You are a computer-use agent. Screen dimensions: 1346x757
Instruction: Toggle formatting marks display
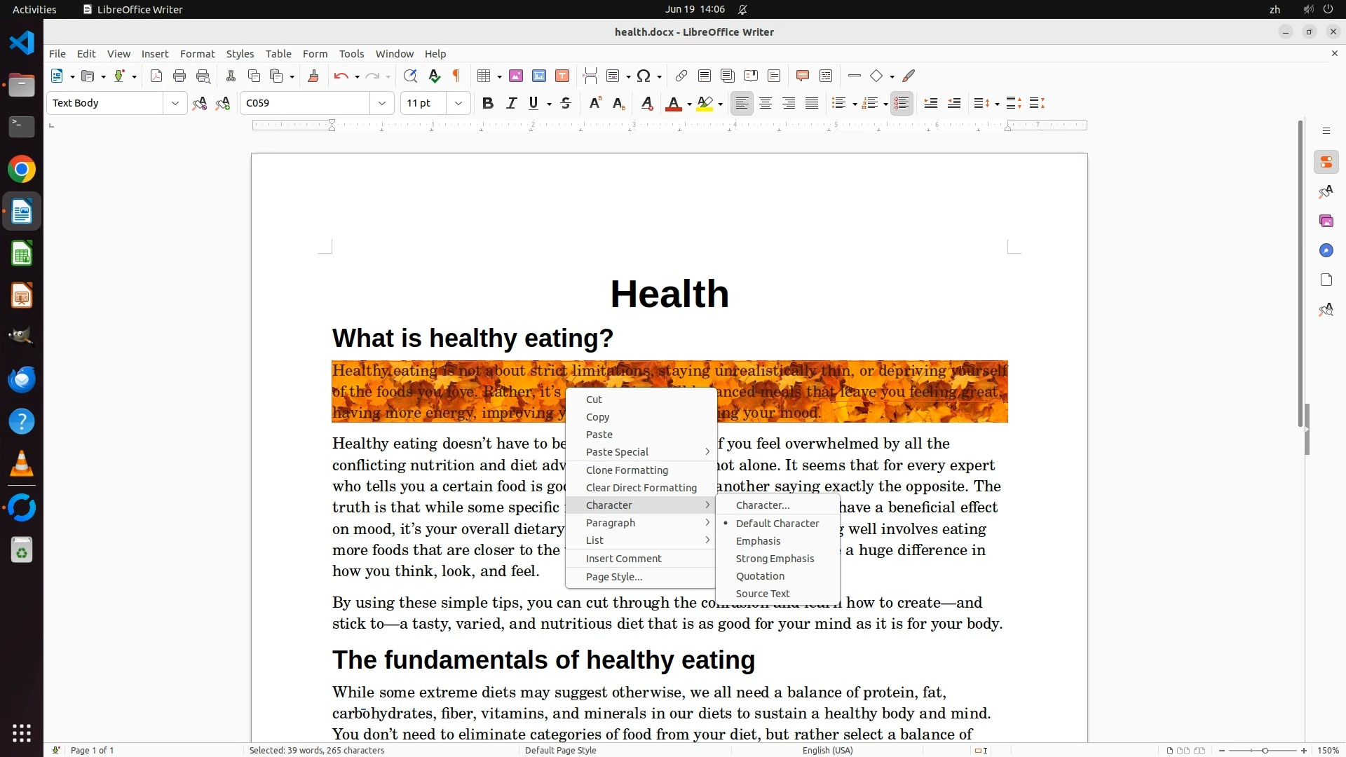click(456, 76)
